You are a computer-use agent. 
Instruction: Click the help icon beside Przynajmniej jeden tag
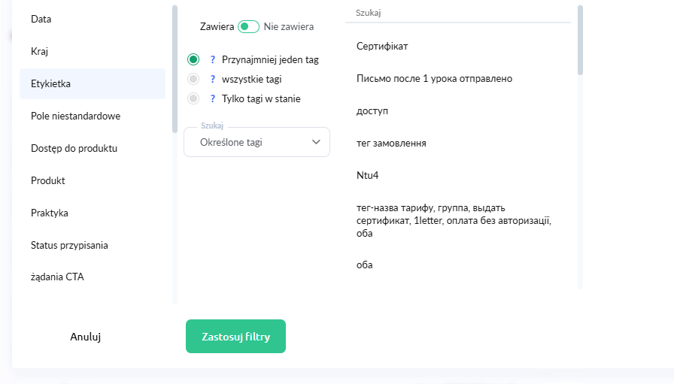pos(213,59)
